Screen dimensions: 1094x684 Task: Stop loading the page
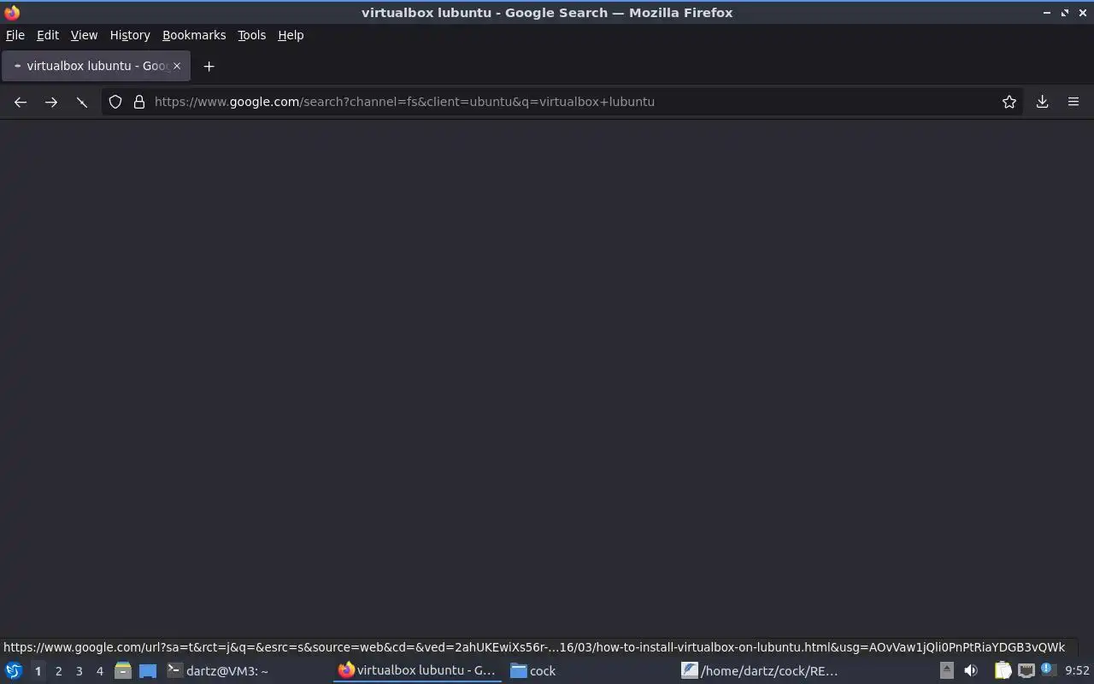point(82,102)
